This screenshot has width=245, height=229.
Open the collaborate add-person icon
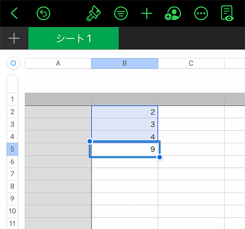[173, 13]
